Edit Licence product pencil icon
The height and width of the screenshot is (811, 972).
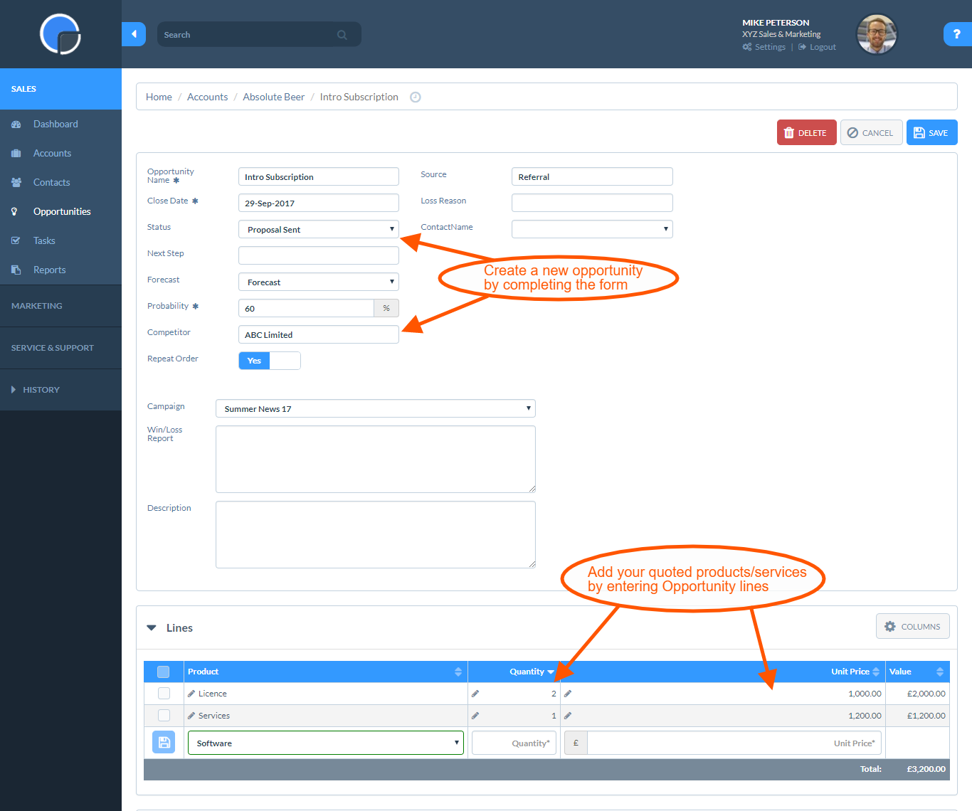pyautogui.click(x=191, y=694)
